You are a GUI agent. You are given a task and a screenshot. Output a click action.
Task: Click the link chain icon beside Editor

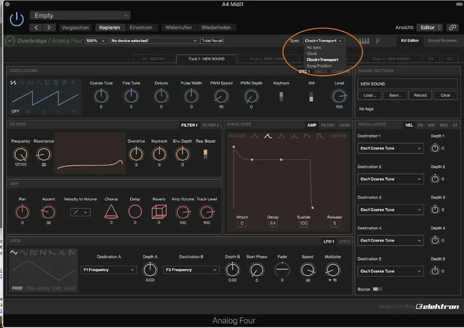452,28
